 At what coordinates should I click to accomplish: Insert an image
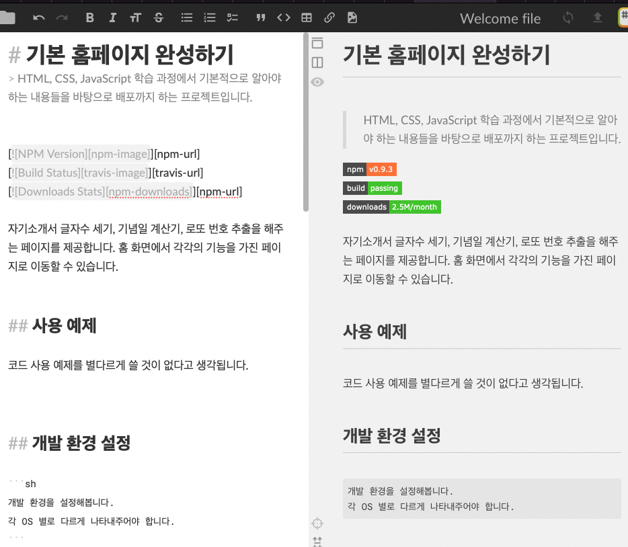tap(352, 17)
